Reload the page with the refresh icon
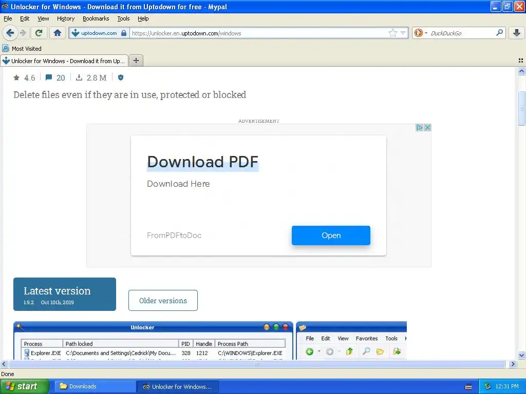This screenshot has width=526, height=394. click(39, 33)
